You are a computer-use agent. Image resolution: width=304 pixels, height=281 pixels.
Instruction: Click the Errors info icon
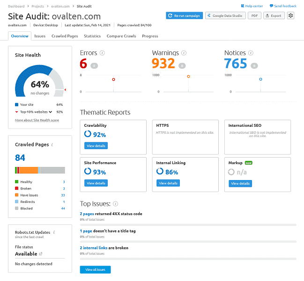pyautogui.click(x=102, y=53)
